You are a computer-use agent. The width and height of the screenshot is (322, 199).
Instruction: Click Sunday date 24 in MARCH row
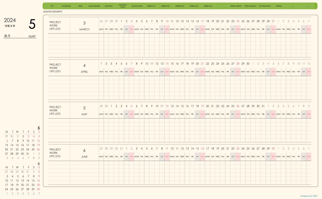[238, 21]
